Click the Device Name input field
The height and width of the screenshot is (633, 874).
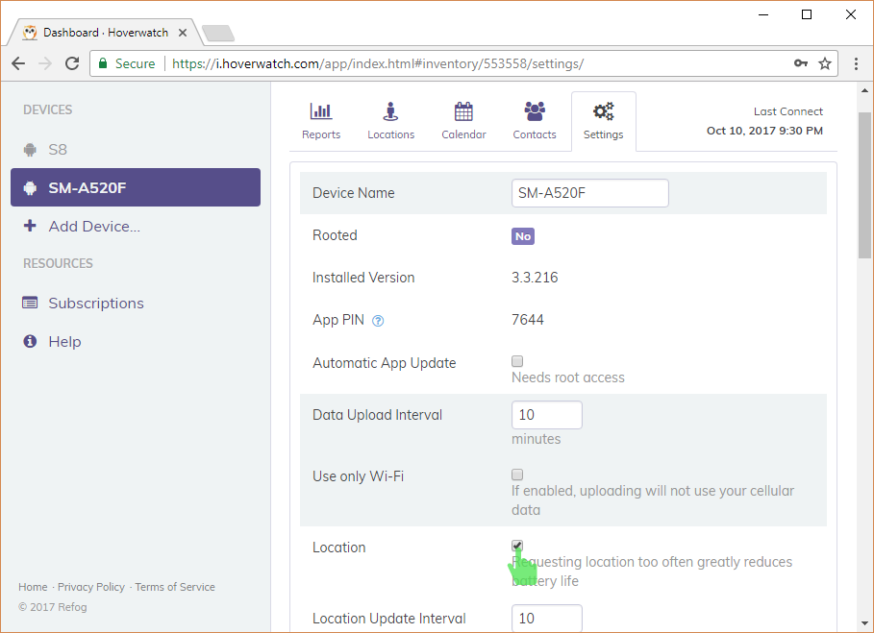590,193
